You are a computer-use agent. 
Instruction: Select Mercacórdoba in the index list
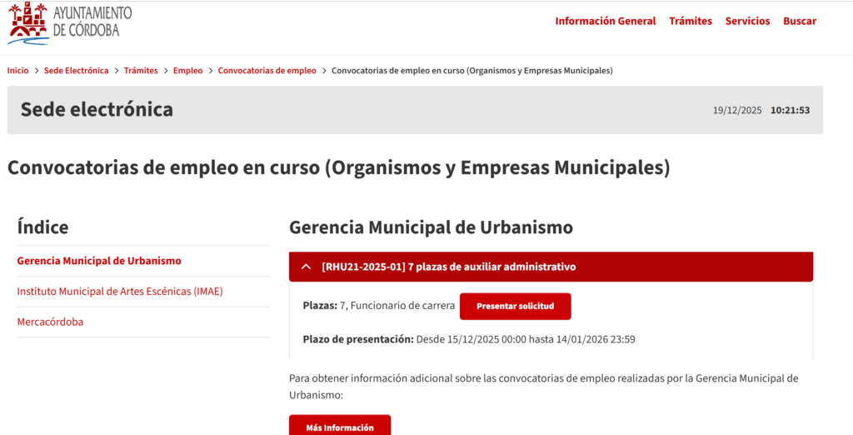click(x=50, y=322)
